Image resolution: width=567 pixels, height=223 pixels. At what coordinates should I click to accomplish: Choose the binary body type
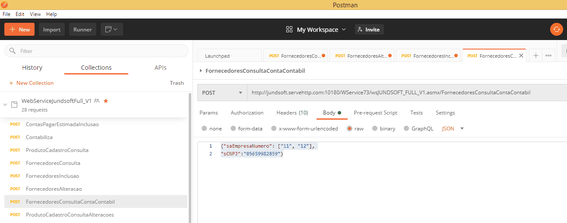click(x=375, y=128)
